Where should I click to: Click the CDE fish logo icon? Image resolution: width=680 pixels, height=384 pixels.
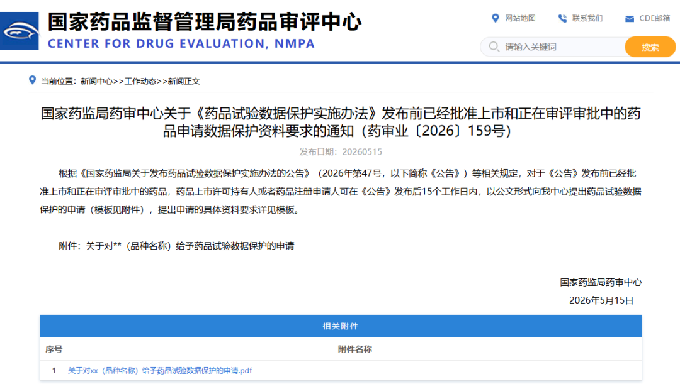tap(19, 31)
